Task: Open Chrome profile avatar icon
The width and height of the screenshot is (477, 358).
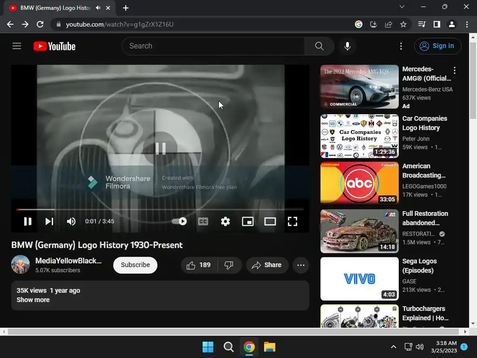Action: click(x=452, y=24)
